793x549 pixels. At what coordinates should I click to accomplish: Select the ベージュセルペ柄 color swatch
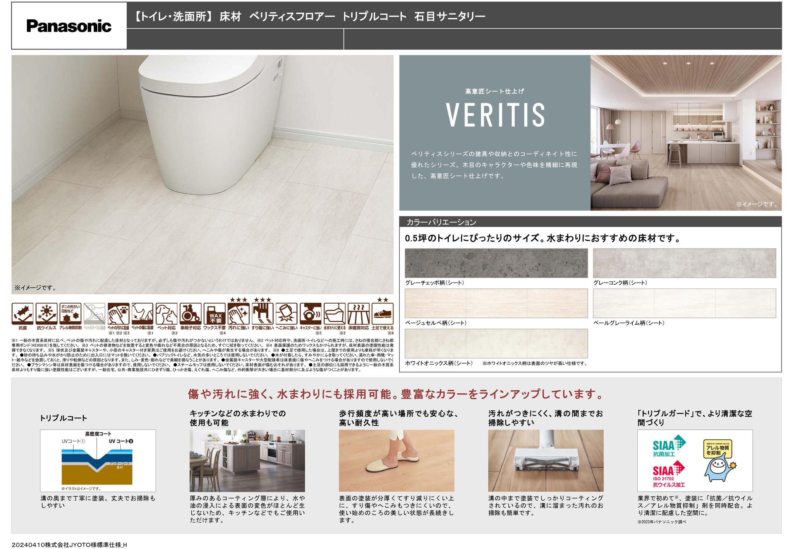496,303
